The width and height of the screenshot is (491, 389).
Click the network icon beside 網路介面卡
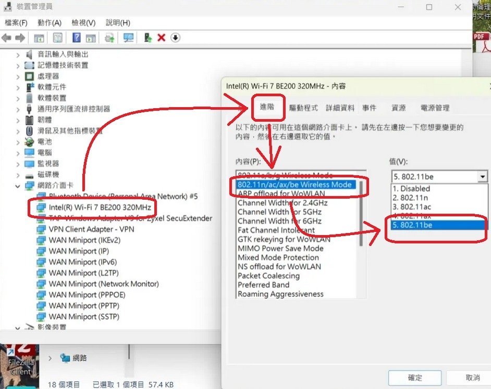[29, 186]
